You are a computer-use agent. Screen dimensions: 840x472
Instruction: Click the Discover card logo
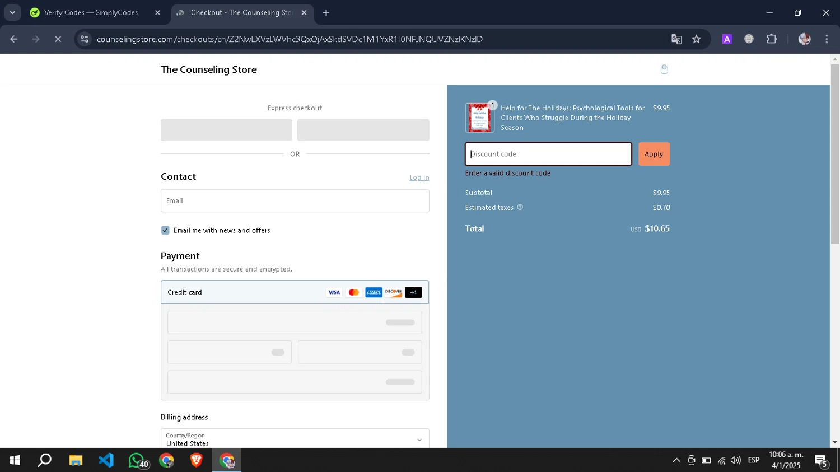(x=393, y=292)
